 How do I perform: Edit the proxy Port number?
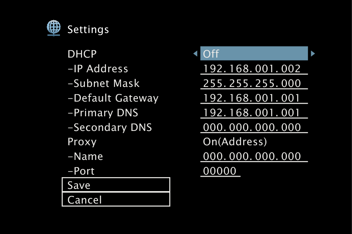(x=220, y=171)
